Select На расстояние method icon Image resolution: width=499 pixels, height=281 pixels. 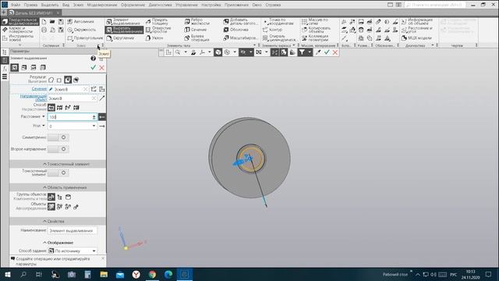tap(51, 108)
